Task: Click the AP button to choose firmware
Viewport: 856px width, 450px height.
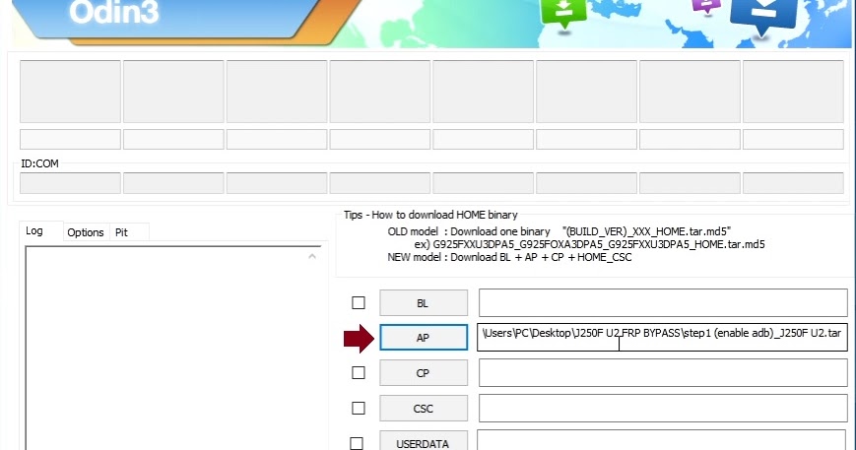Action: (424, 337)
